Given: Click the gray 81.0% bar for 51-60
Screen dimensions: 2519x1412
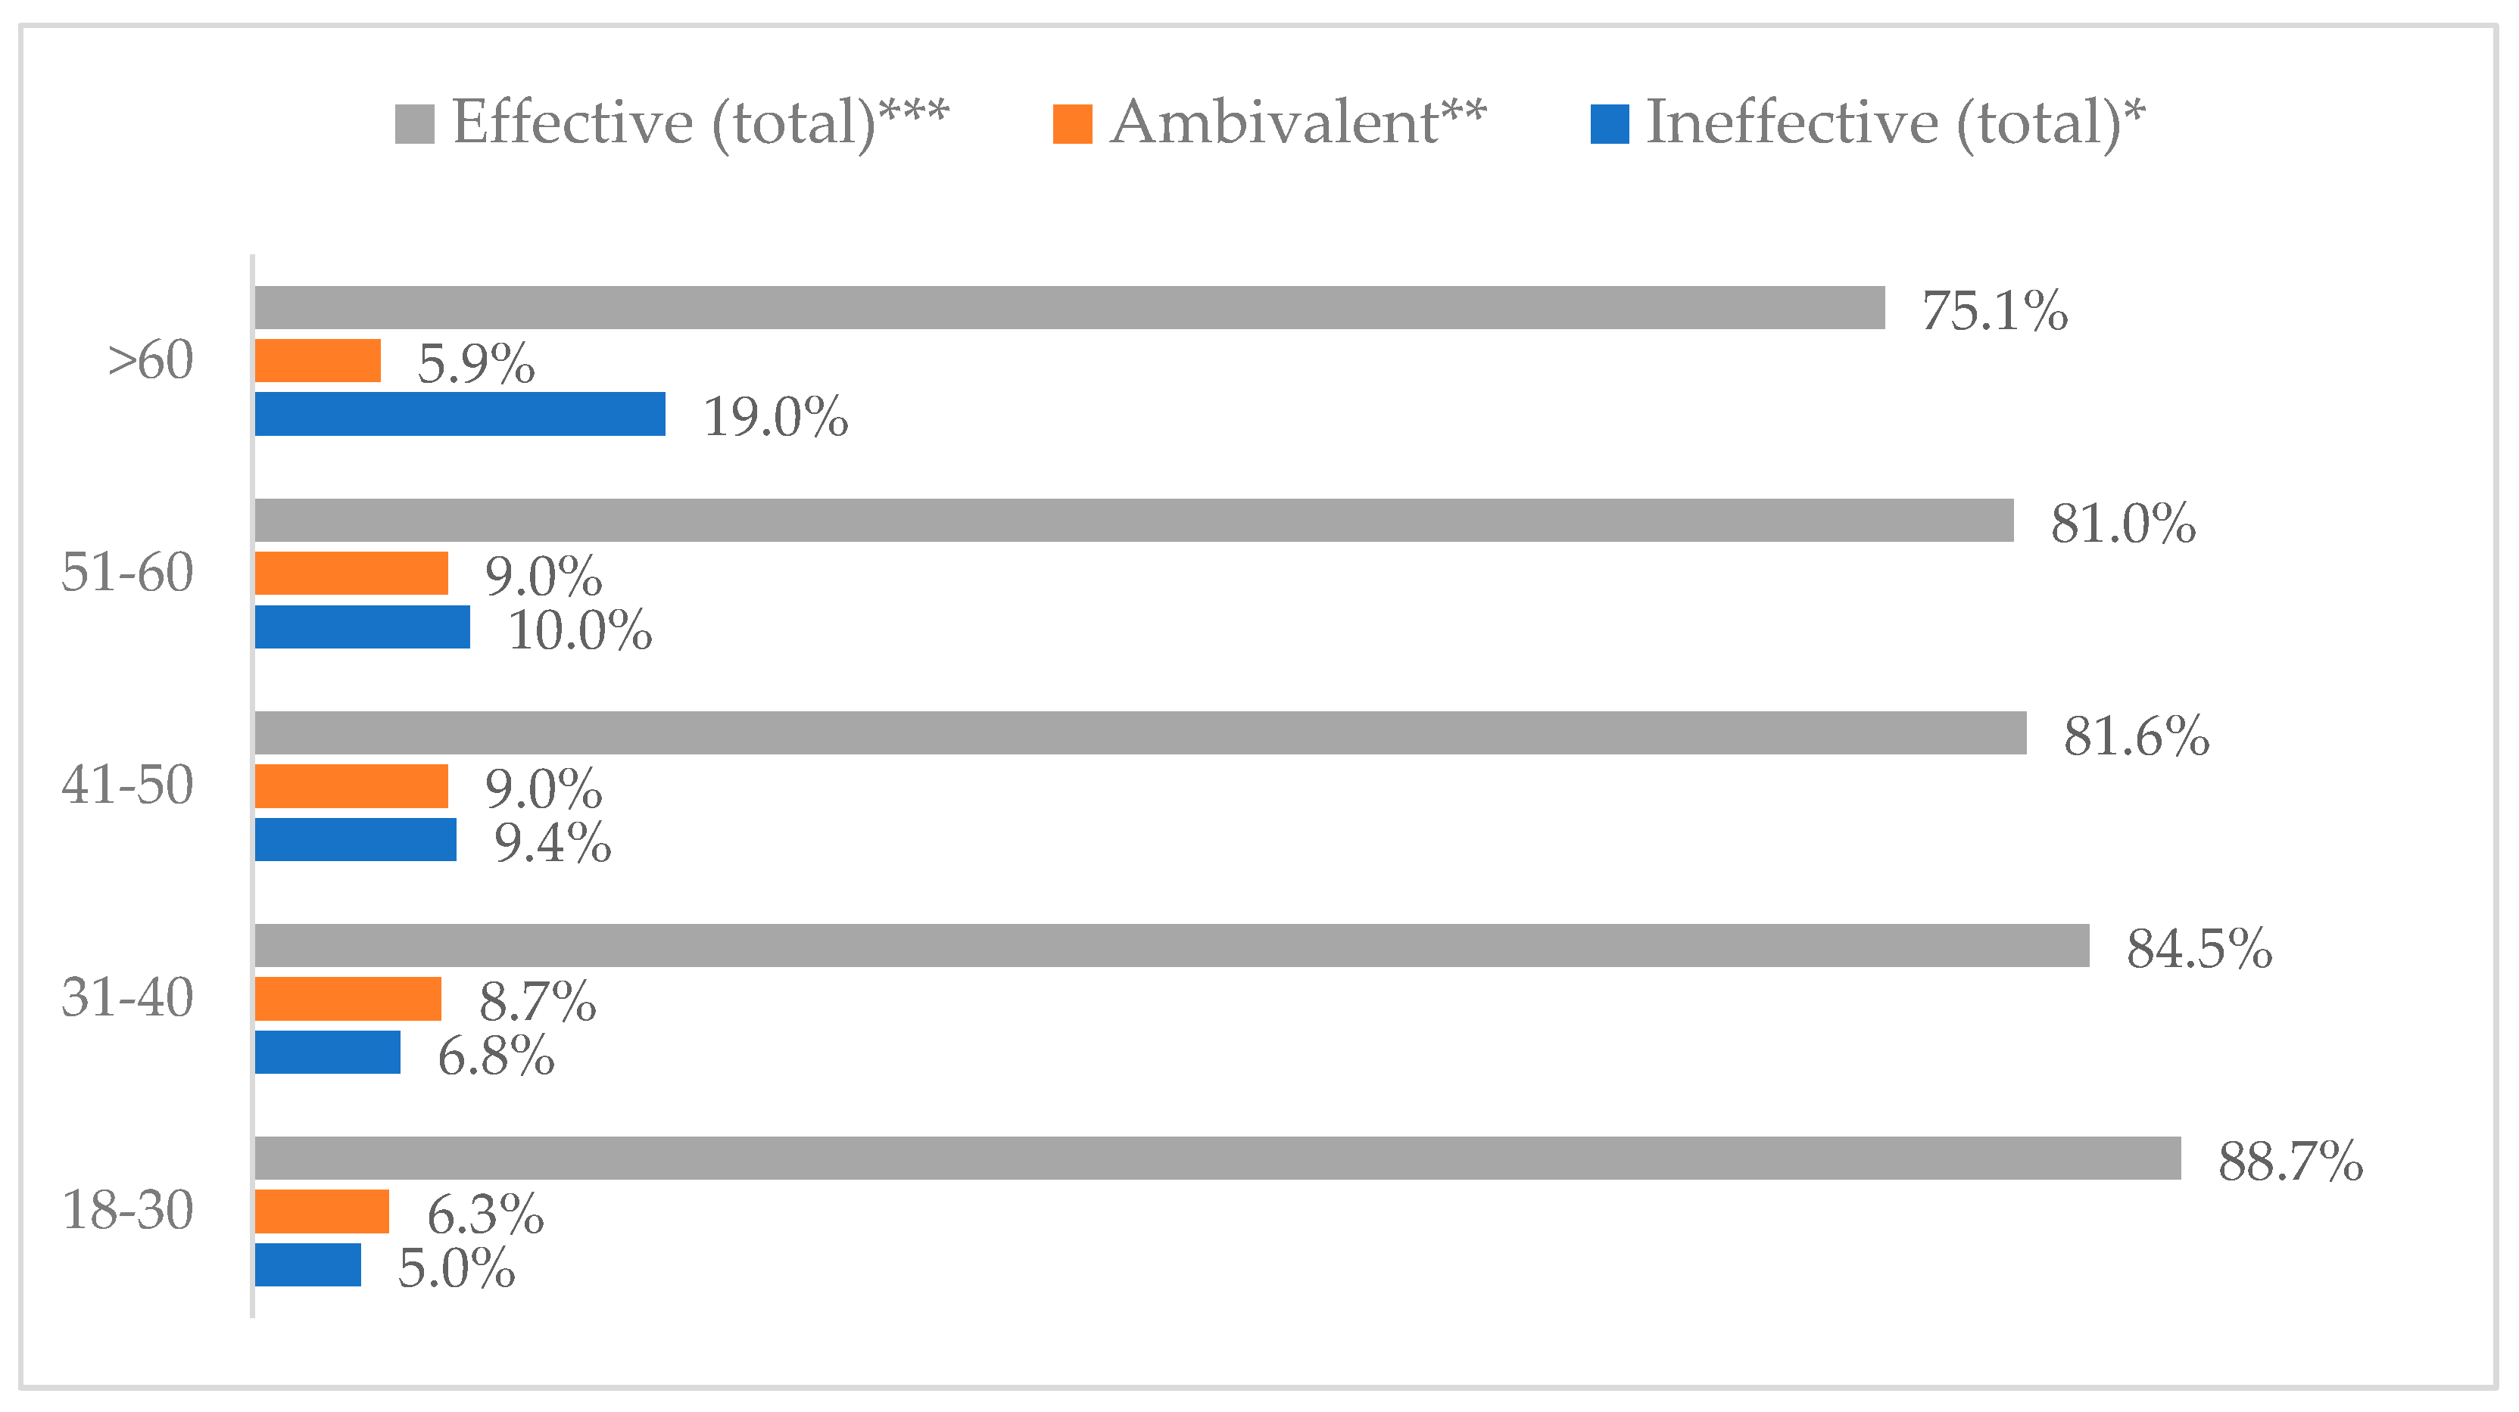Looking at the screenshot, I should pyautogui.click(x=1133, y=521).
